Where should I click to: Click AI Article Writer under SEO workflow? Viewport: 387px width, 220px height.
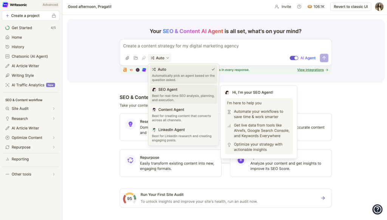point(31,128)
